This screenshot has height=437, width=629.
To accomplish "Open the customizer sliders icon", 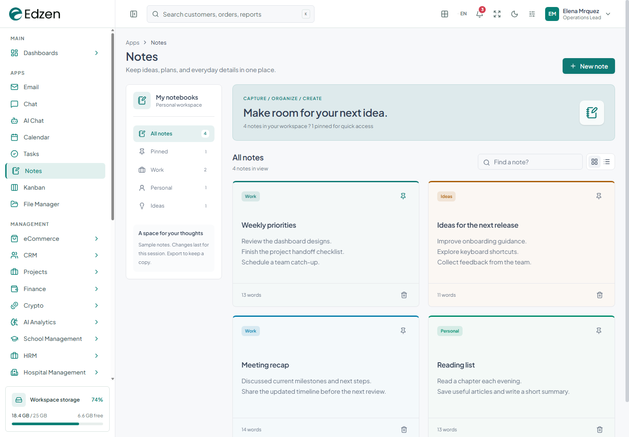I will click(x=532, y=14).
